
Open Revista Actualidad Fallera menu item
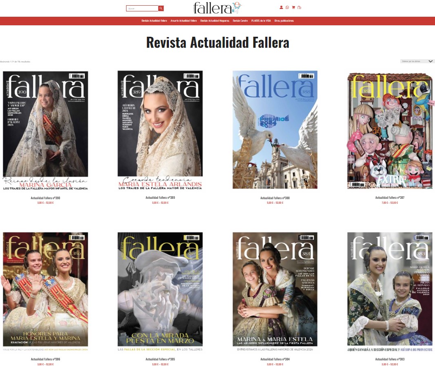click(154, 21)
